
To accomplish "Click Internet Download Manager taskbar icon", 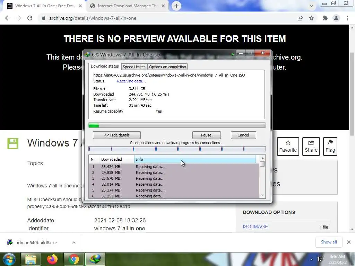I will coord(95,259).
